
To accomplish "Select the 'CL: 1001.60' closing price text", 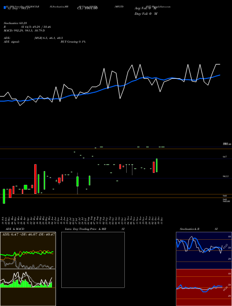I will coord(87,8).
